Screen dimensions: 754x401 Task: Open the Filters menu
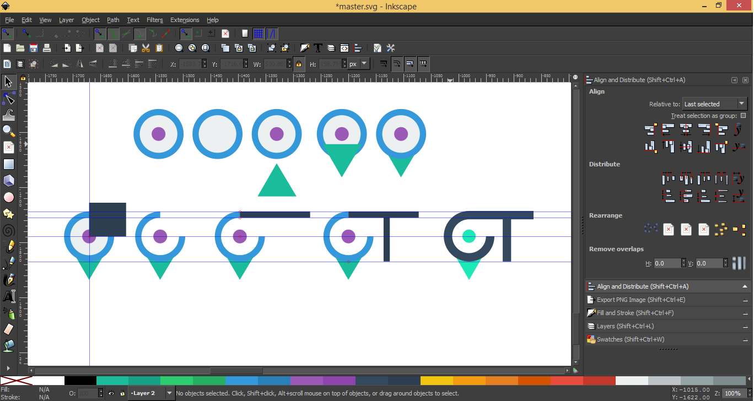[x=154, y=20]
